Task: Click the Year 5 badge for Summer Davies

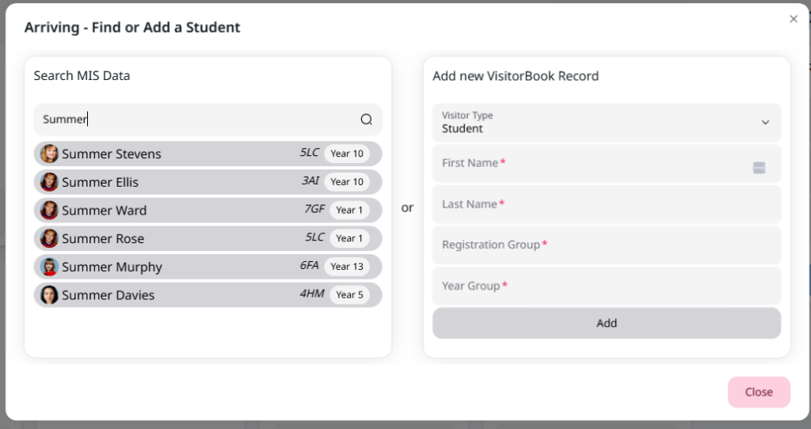Action: coord(349,295)
